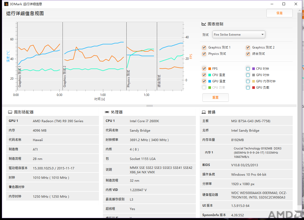
Task: Click the 信息 button
Action: point(279,13)
